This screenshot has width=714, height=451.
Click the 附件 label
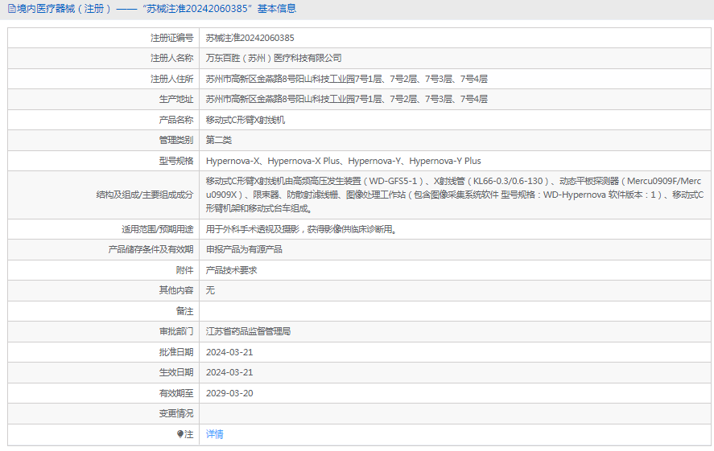click(185, 270)
